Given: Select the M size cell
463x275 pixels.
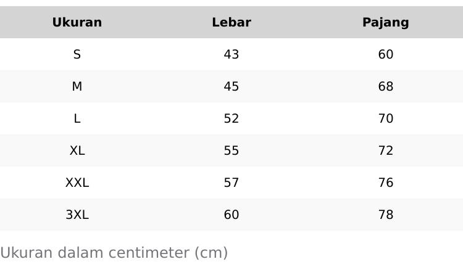Looking at the screenshot, I should point(77,86).
